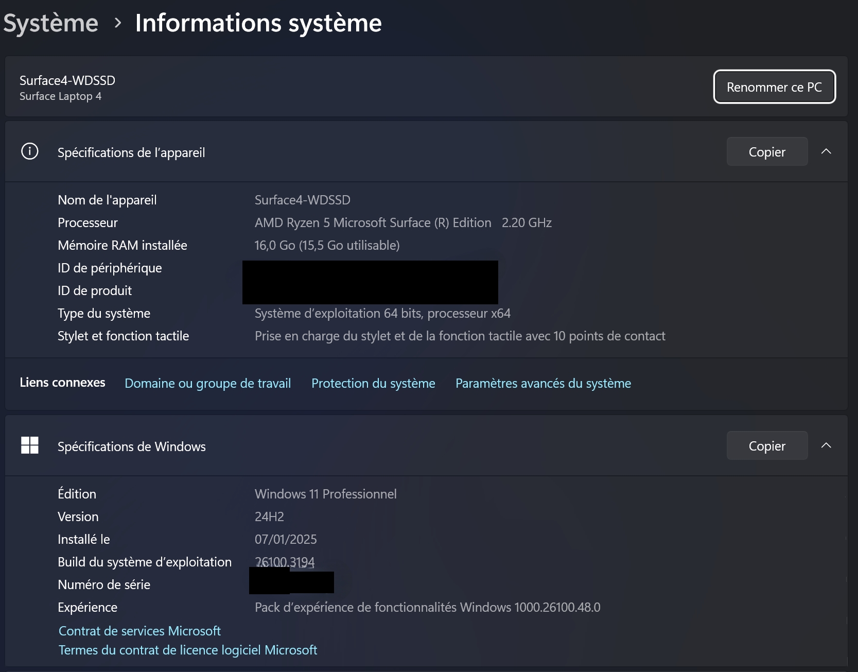Click the breadcrumb arrow after Système

point(118,23)
